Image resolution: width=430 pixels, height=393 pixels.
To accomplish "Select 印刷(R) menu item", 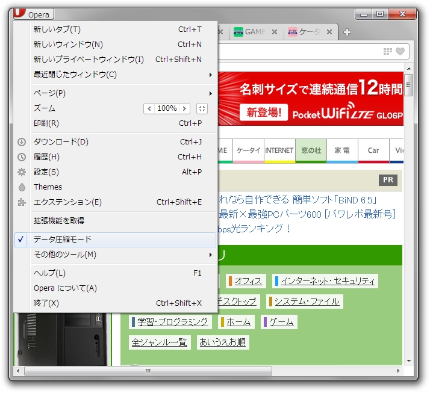I will (115, 123).
